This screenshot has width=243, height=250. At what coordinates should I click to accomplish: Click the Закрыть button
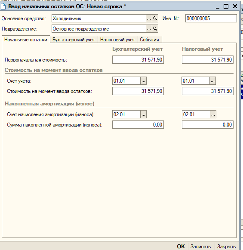226,247
